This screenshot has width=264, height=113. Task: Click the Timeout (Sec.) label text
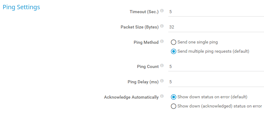click(144, 12)
